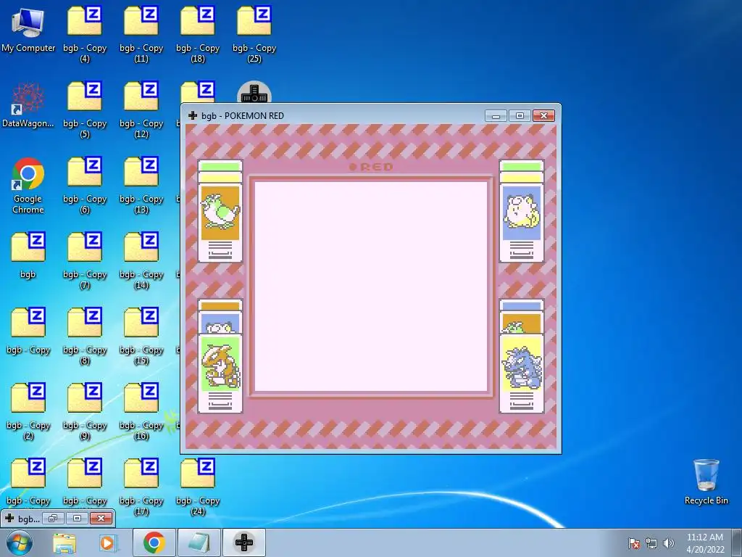Select the bgb - Copy (12) folder

(141, 110)
